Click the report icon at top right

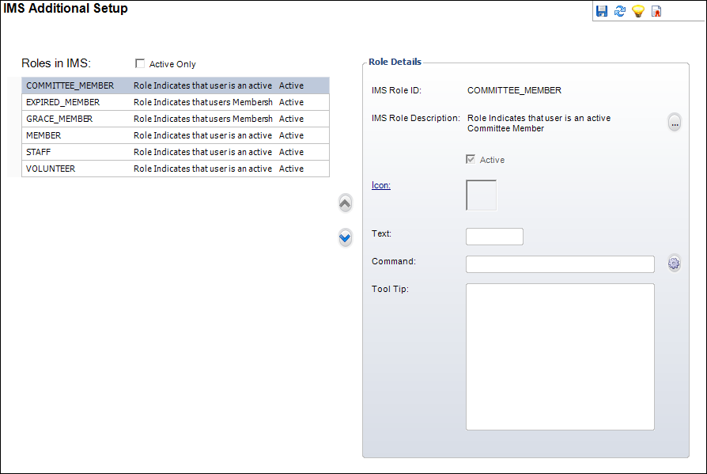[656, 10]
